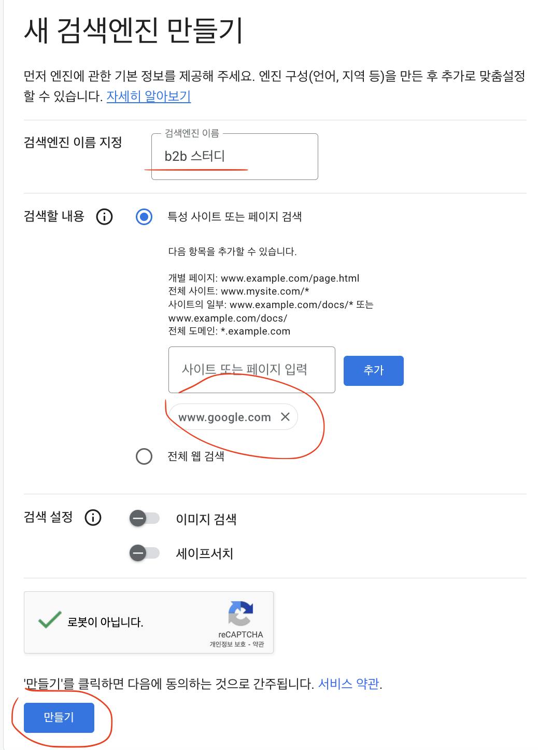This screenshot has width=538, height=750.
Task: Remove the www.google.com chip with X
Action: 285,416
